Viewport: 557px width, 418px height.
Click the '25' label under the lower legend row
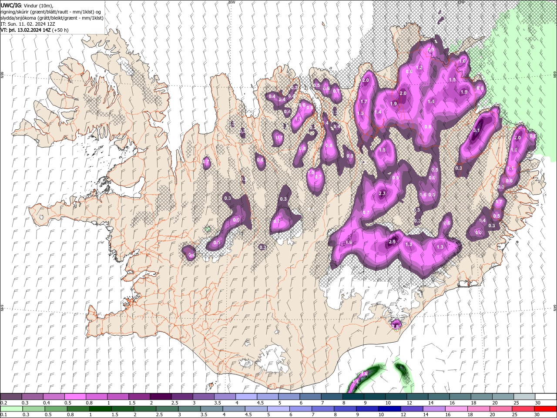pos(515,415)
